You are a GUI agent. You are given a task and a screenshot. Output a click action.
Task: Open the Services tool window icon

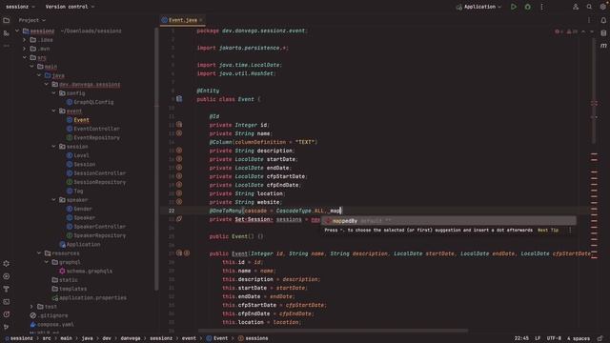(7, 264)
